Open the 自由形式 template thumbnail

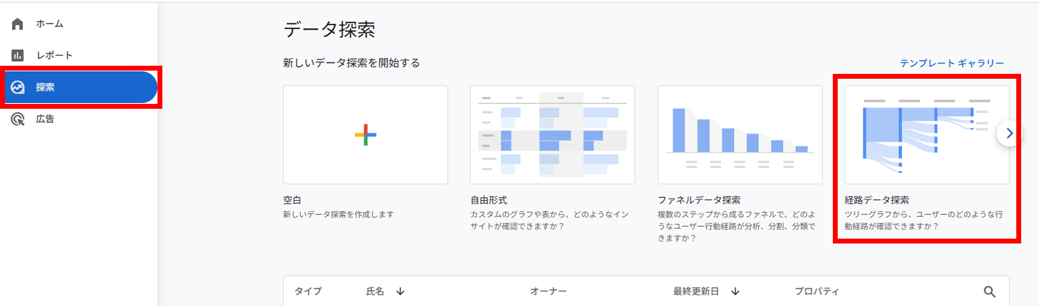pos(552,135)
